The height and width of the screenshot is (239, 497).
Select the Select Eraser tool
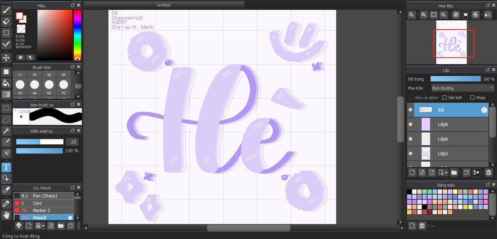(x=6, y=153)
